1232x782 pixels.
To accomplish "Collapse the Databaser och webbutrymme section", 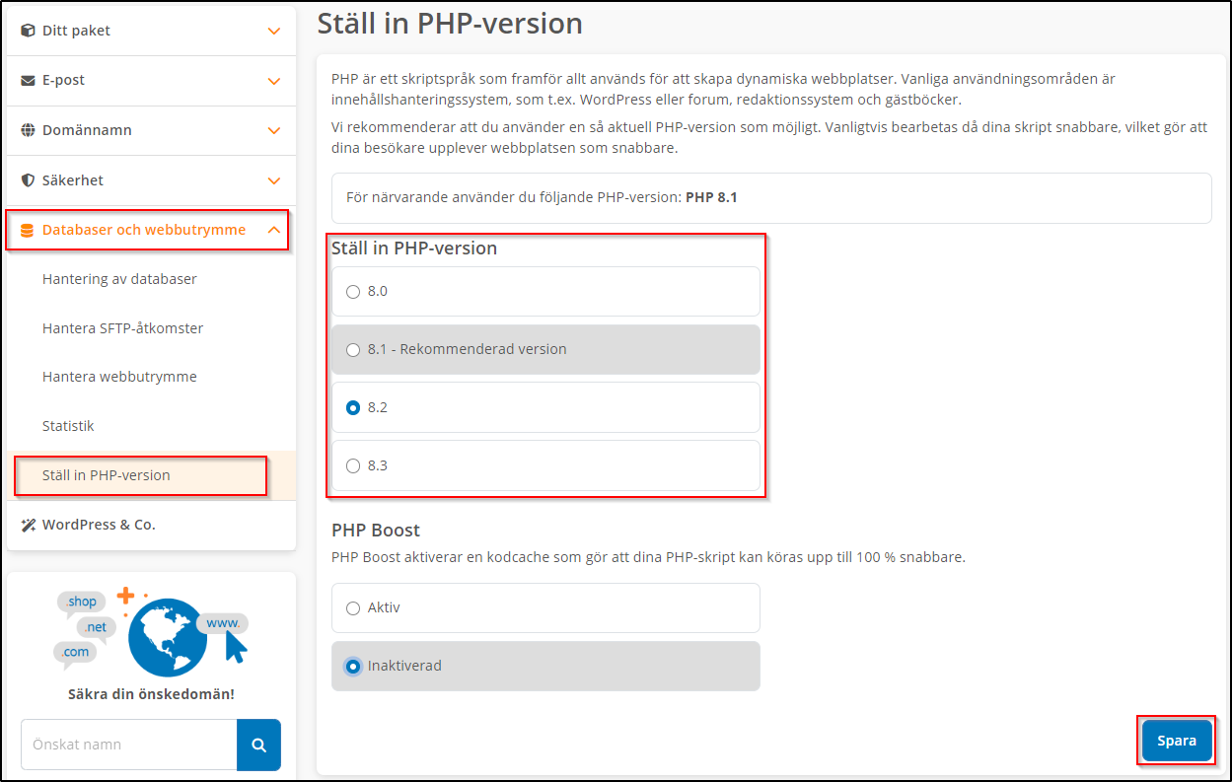I will tap(273, 229).
